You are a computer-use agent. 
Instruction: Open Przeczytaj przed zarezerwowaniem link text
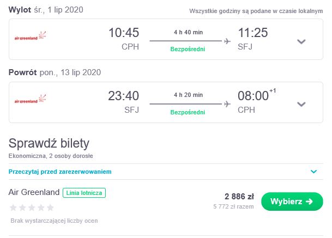pos(60,172)
